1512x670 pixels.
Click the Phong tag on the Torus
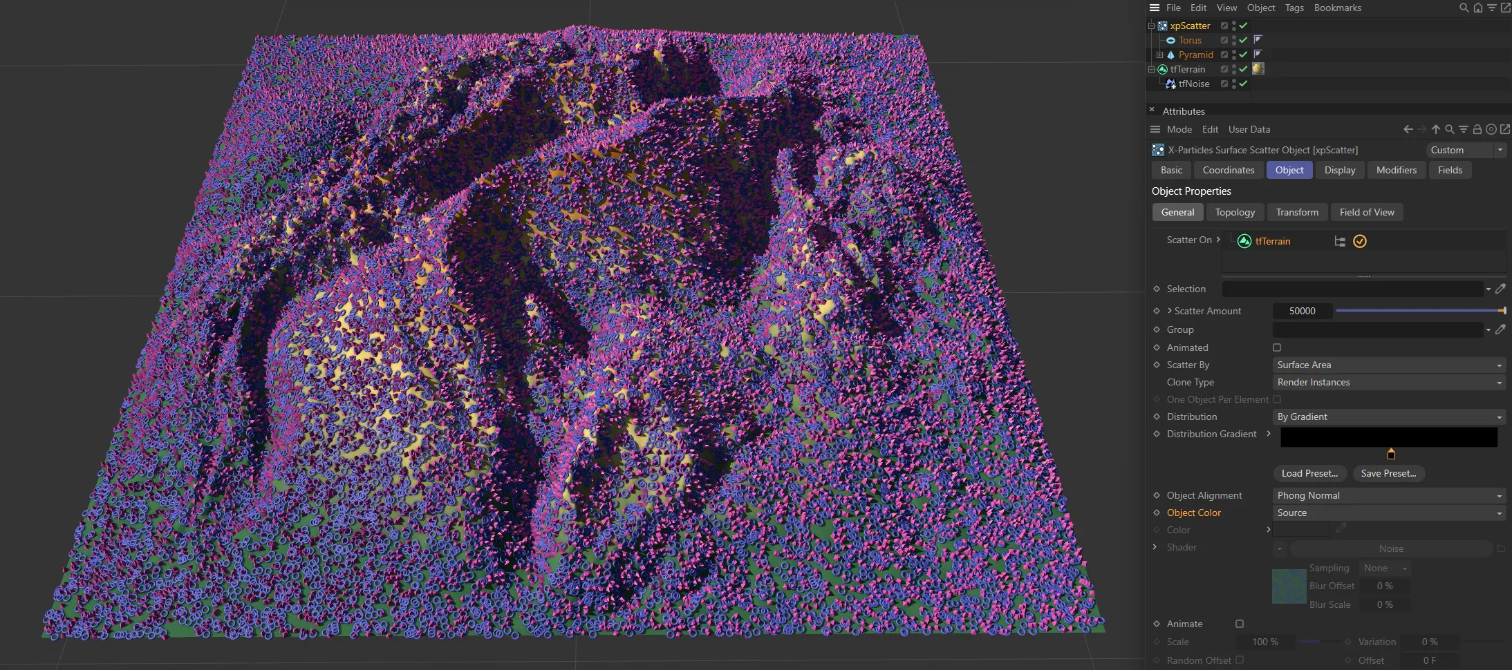click(x=1258, y=40)
